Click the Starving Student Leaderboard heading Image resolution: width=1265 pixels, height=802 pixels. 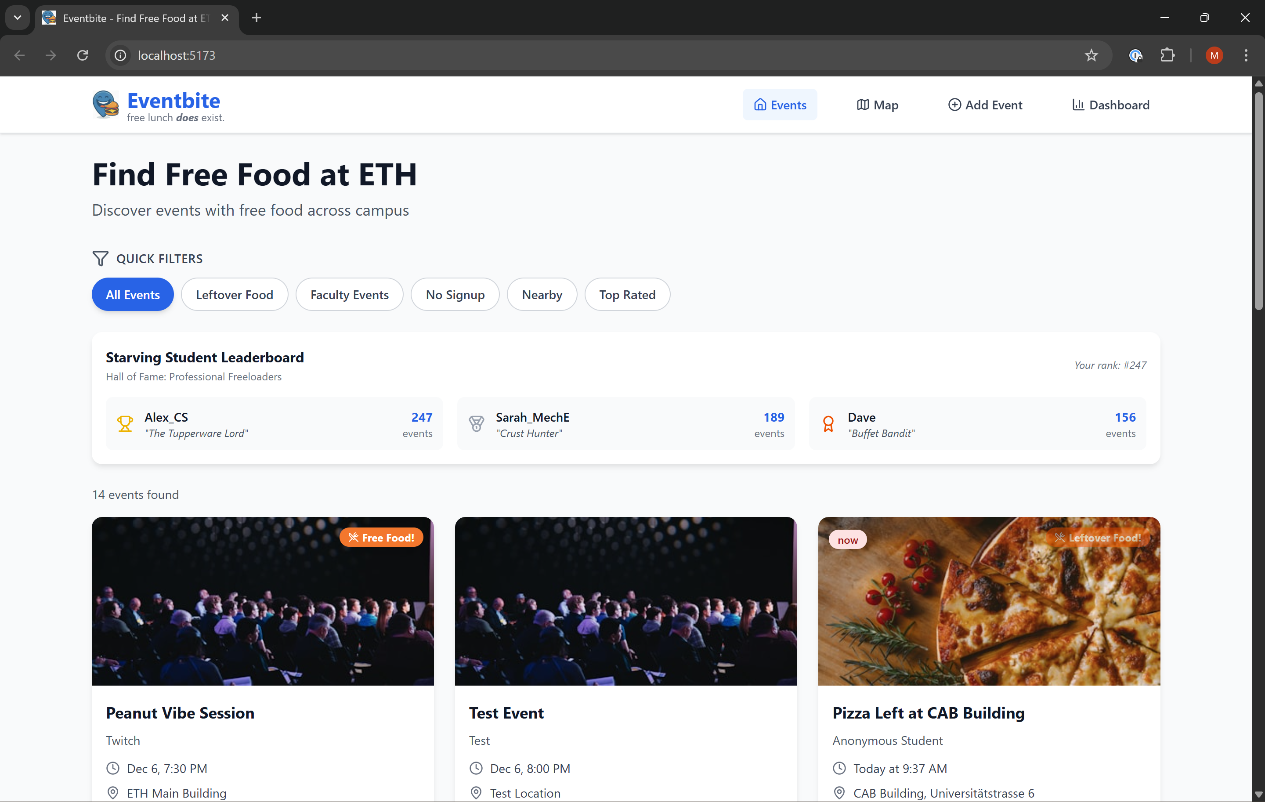pos(205,357)
